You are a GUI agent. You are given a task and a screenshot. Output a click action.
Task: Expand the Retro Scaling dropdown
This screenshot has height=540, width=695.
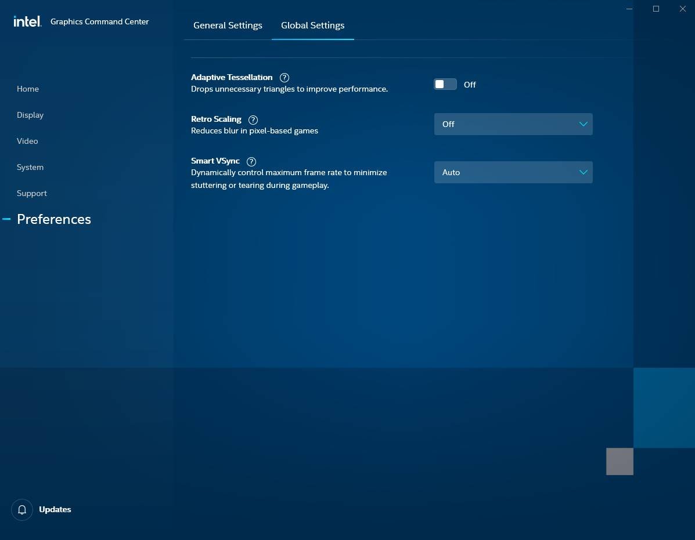click(513, 124)
